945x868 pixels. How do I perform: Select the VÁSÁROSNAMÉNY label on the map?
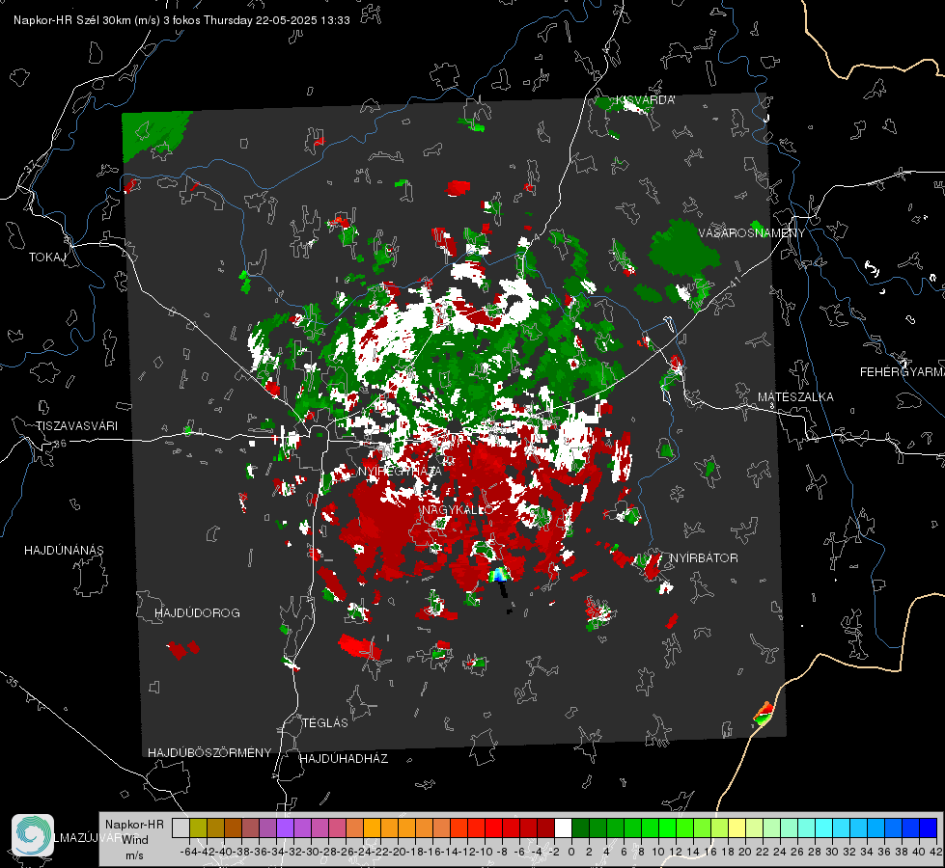(x=752, y=232)
